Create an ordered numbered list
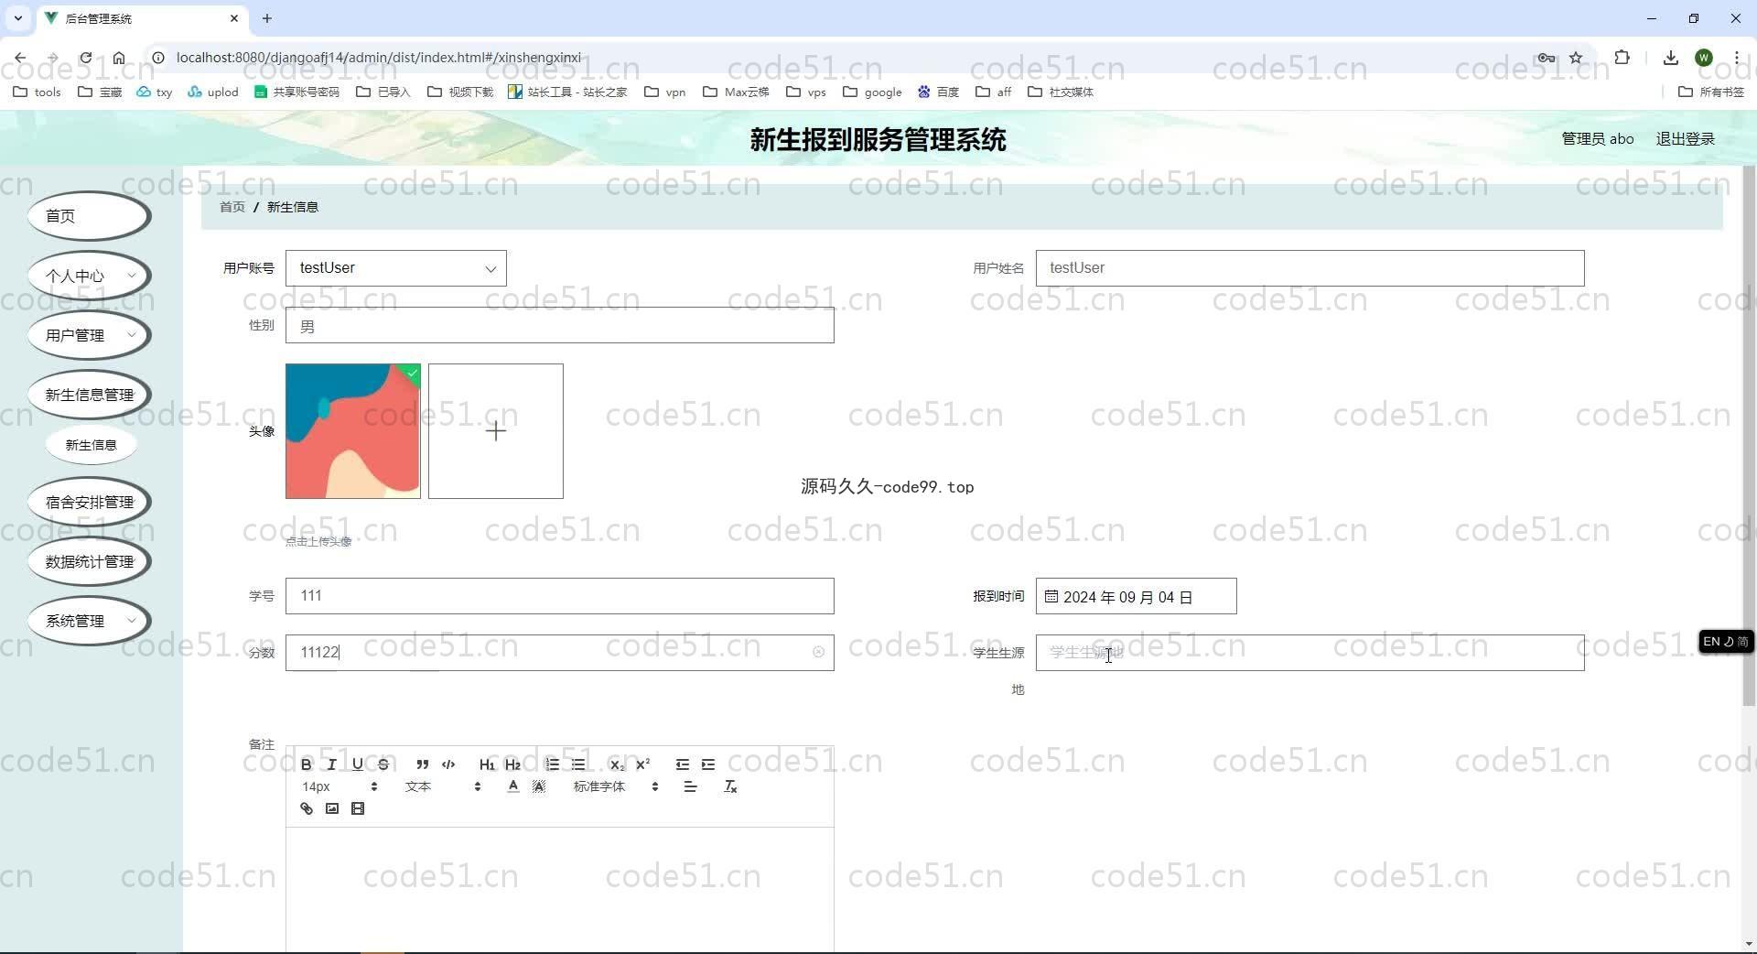The height and width of the screenshot is (954, 1757). pyautogui.click(x=552, y=764)
